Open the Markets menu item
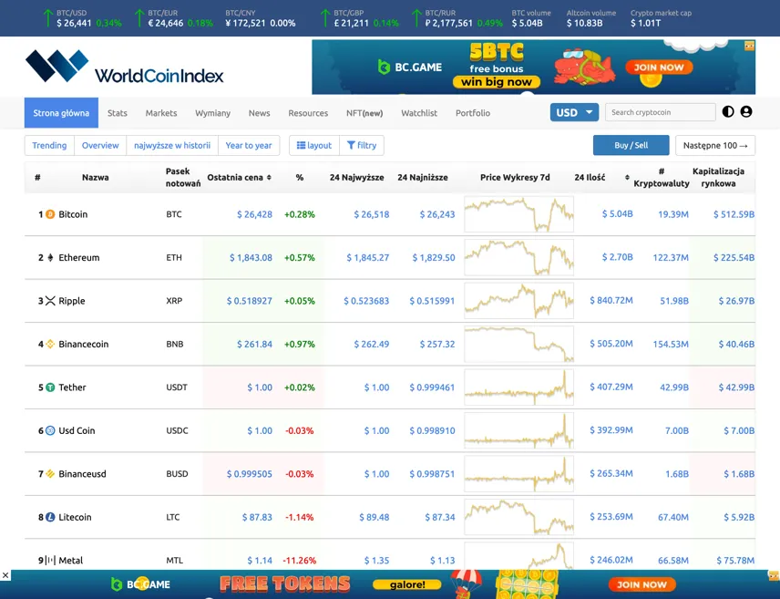 click(161, 113)
